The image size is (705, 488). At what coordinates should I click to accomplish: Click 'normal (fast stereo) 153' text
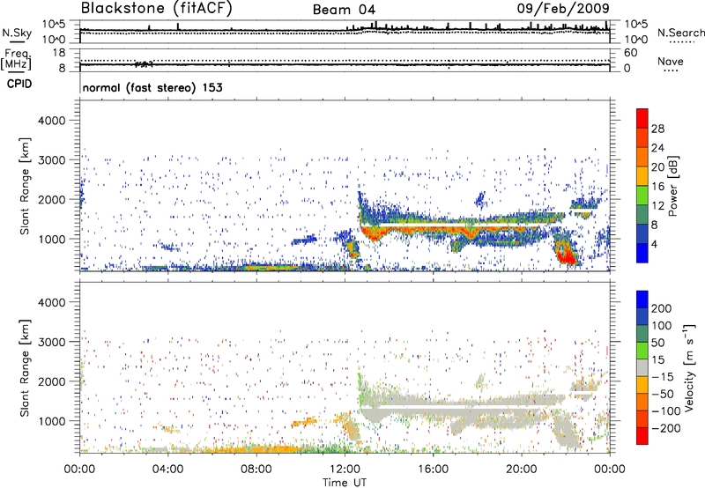[x=152, y=87]
